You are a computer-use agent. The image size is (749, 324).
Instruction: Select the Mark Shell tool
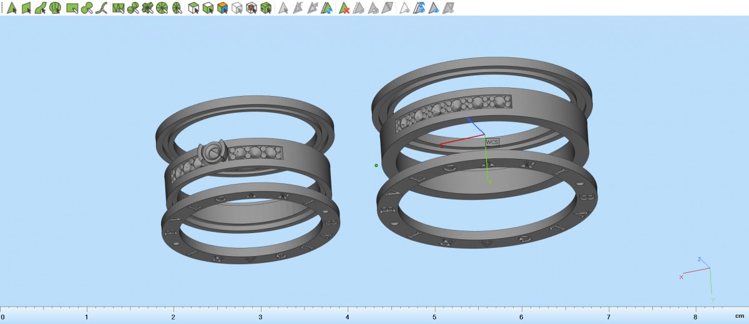pos(55,8)
